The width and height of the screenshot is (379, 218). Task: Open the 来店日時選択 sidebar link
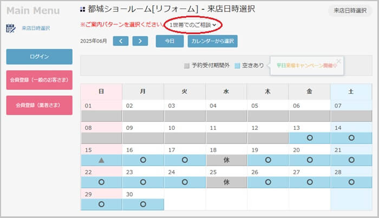36,28
